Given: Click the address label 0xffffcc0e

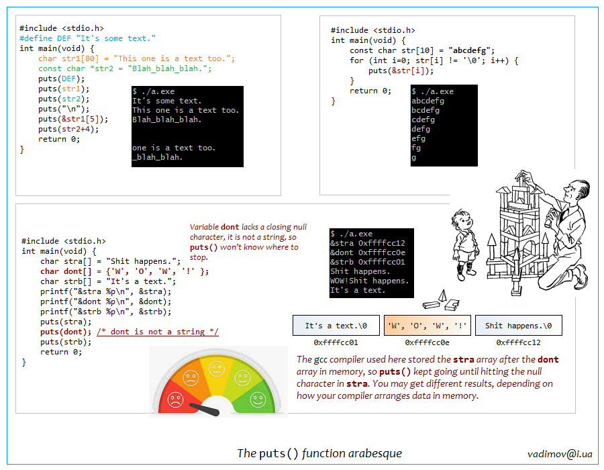Looking at the screenshot, I should pyautogui.click(x=427, y=342).
